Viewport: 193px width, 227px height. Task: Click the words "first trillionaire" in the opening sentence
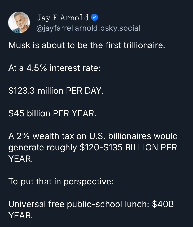135,45
